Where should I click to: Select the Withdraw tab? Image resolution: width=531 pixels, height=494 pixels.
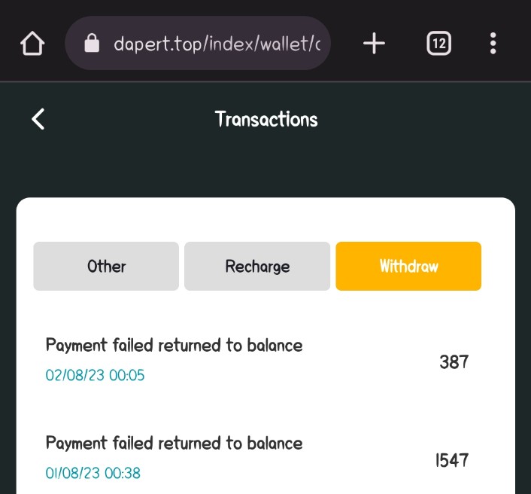408,266
